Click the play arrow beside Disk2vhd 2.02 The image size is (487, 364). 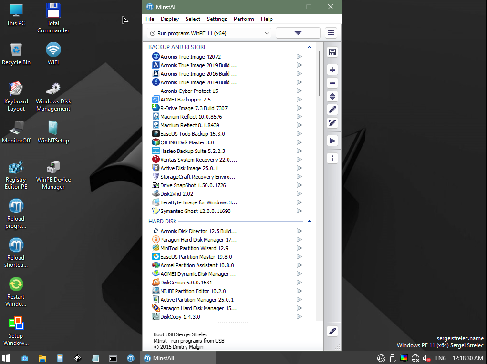pyautogui.click(x=299, y=193)
